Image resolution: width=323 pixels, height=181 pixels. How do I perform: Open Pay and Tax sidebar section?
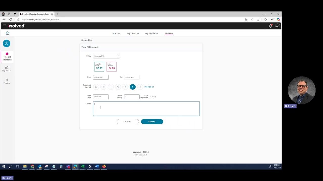click(7, 69)
